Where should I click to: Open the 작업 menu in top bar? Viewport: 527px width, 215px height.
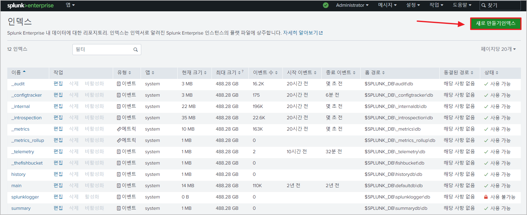click(436, 5)
